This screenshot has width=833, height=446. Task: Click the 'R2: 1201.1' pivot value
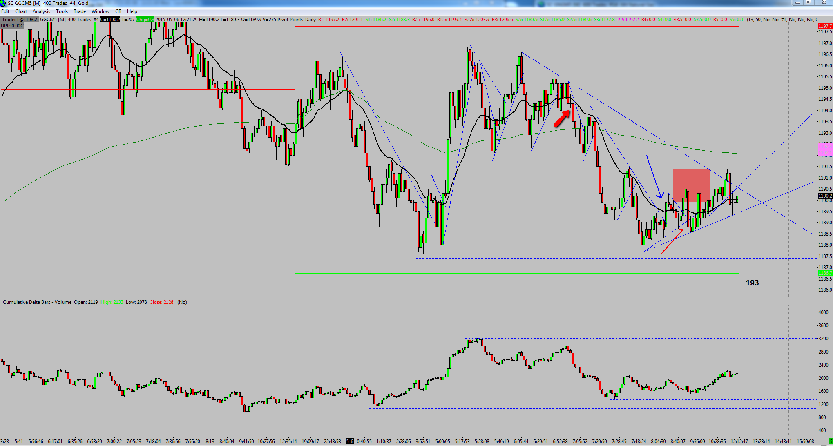[352, 20]
